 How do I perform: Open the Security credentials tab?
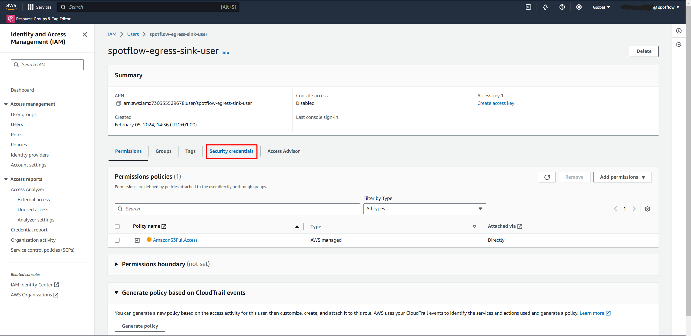tap(231, 151)
